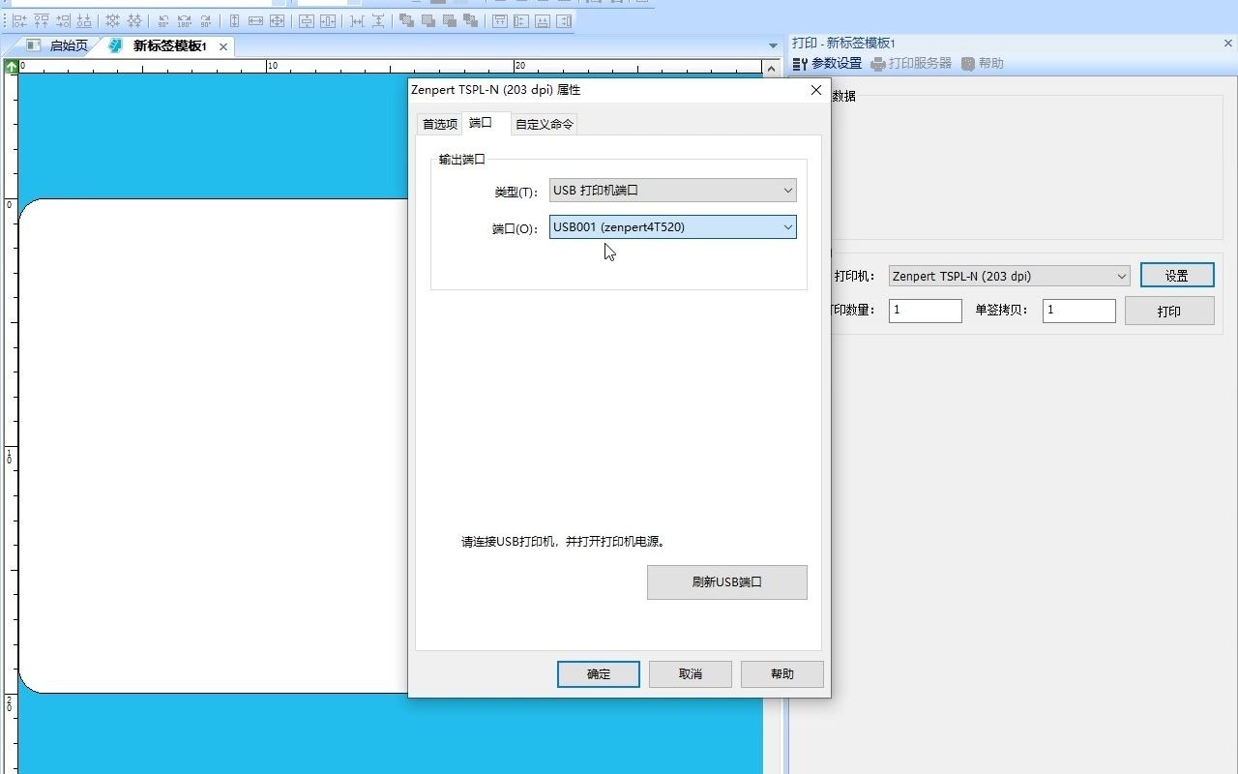Open 参数设置 in the print panel

pos(827,63)
